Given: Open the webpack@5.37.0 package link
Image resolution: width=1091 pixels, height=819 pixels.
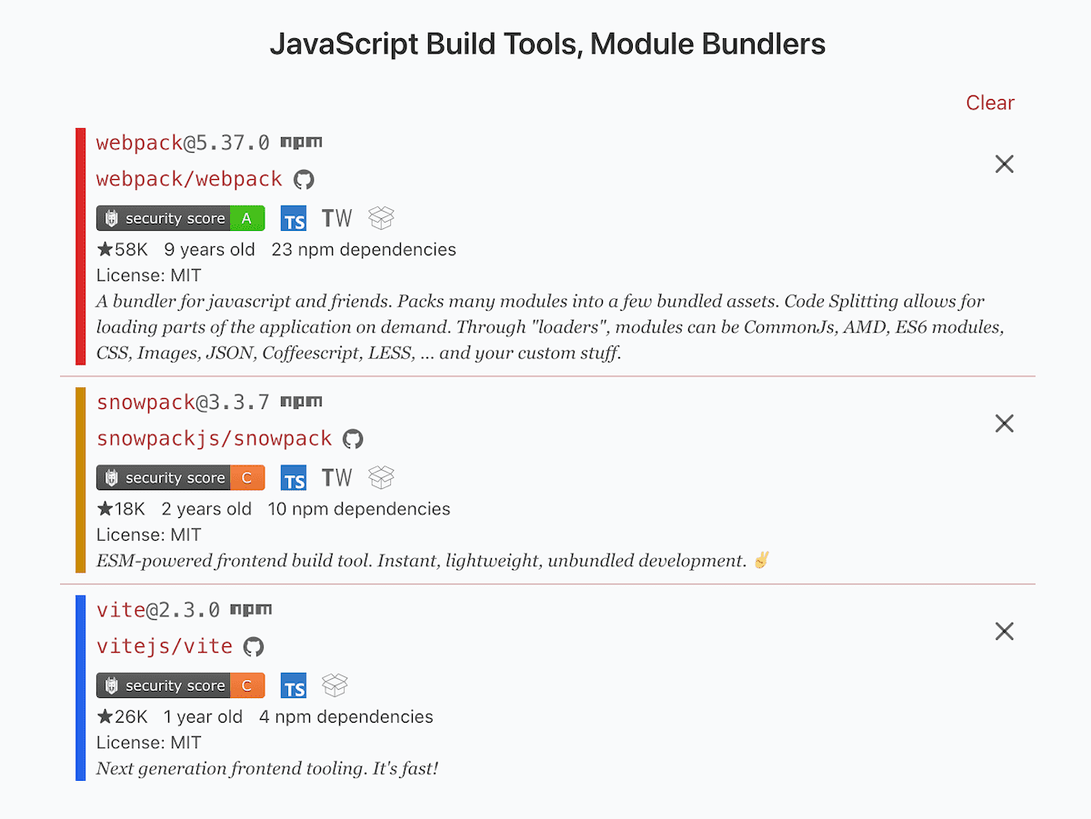Looking at the screenshot, I should [x=183, y=143].
